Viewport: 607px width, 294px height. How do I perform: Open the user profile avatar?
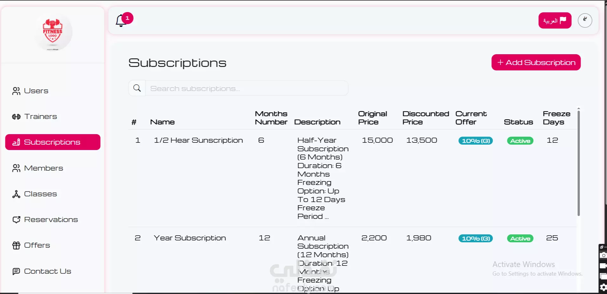tap(585, 21)
